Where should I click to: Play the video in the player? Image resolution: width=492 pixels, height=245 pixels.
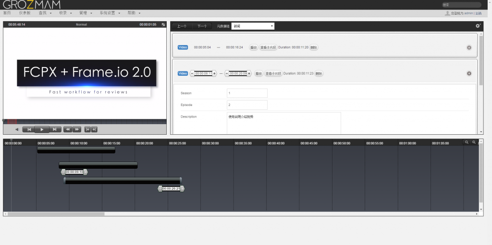coord(42,129)
